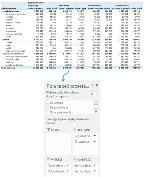Click the grand total cell 722 959
The image size is (144, 177).
tap(136, 68)
